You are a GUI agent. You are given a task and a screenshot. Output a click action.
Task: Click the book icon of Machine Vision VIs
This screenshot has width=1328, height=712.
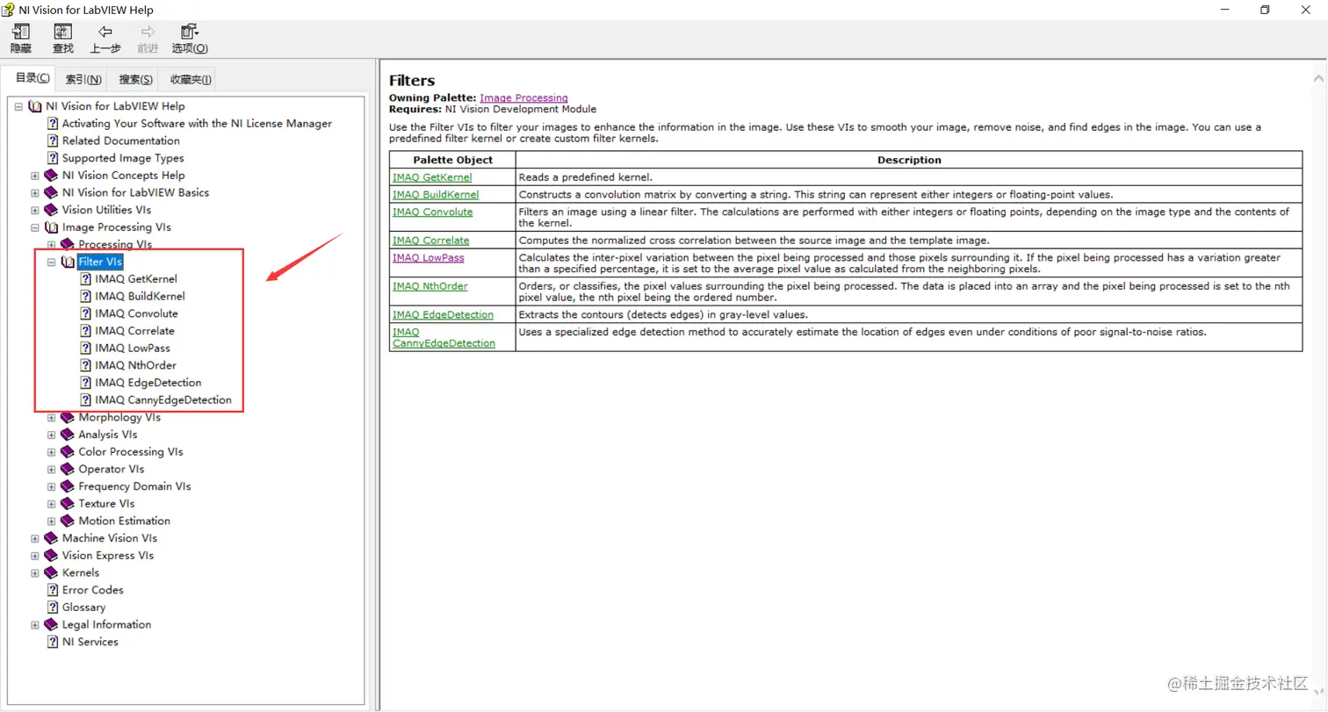point(52,538)
